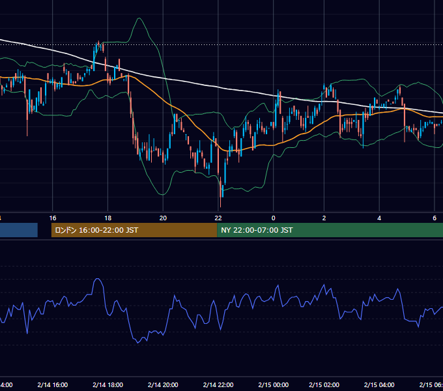Click the 20 hour label on the price axis
Viewport: 443px width, 391px height.
pos(163,218)
